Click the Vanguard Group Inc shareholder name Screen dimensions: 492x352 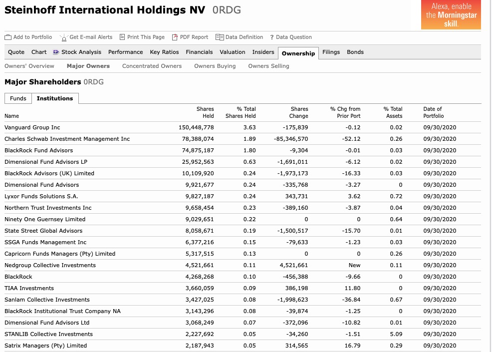pos(32,127)
